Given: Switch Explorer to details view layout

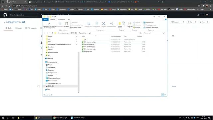Looking at the screenshot, I should tap(163, 95).
